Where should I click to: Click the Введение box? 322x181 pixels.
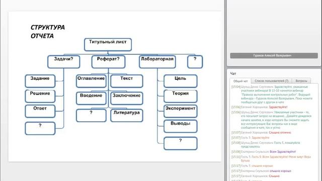(x=91, y=99)
